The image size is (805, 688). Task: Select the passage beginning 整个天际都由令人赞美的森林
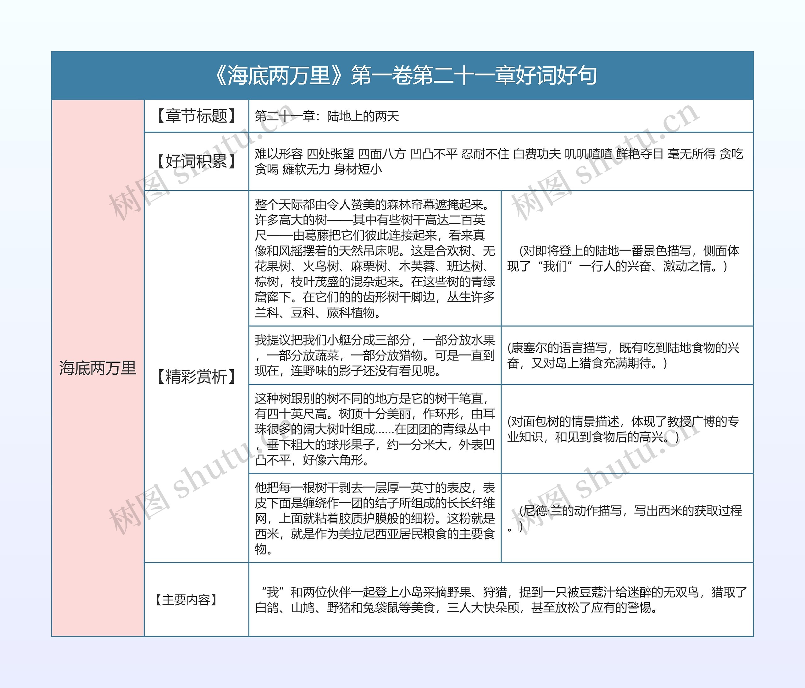[x=375, y=258]
